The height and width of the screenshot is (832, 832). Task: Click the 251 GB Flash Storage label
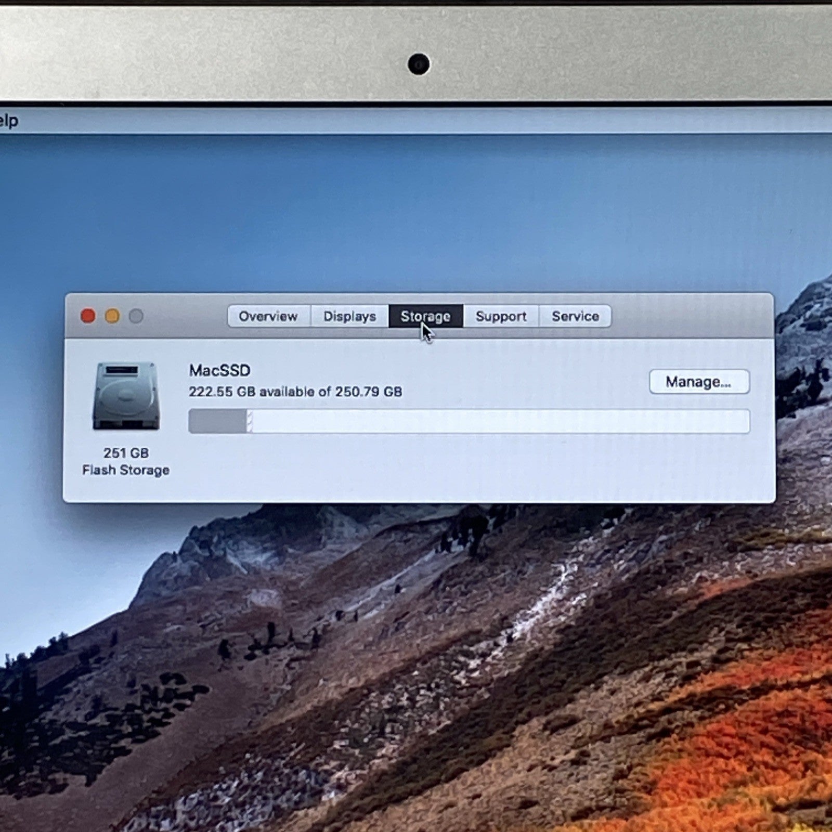point(126,461)
